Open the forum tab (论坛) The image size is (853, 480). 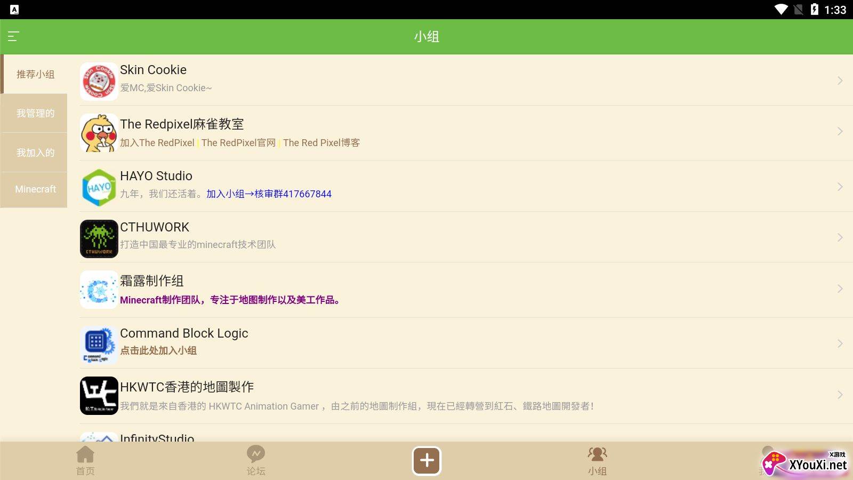[256, 461]
